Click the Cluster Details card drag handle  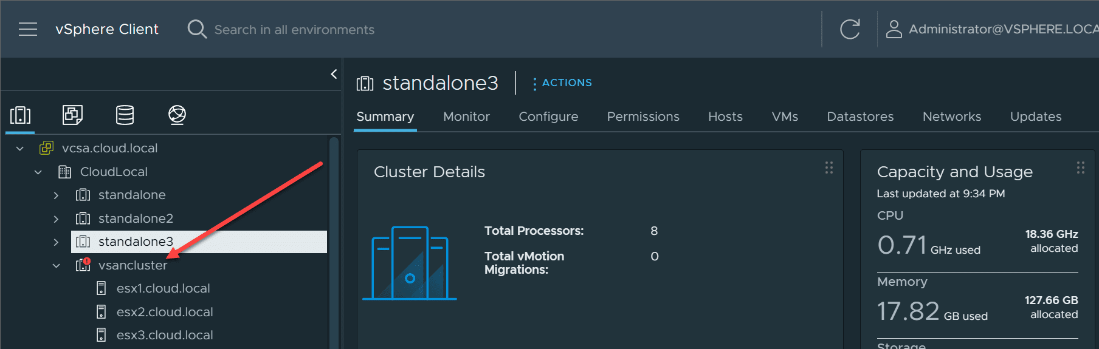pyautogui.click(x=829, y=168)
